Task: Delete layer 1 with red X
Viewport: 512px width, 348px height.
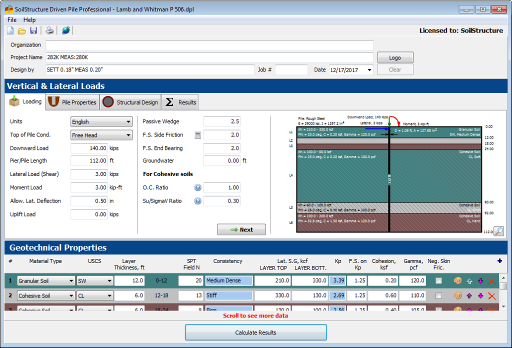Action: tap(492, 281)
